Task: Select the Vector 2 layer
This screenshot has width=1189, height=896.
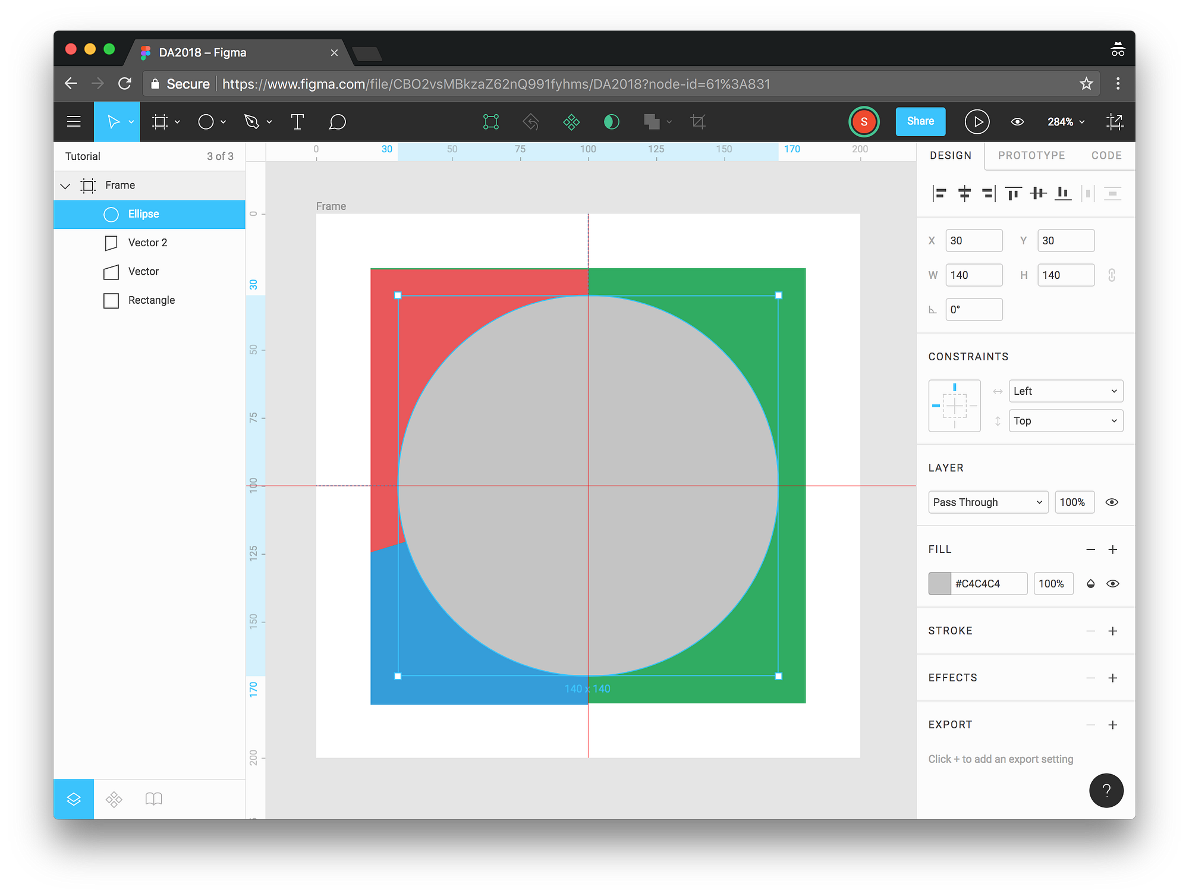Action: tap(147, 243)
